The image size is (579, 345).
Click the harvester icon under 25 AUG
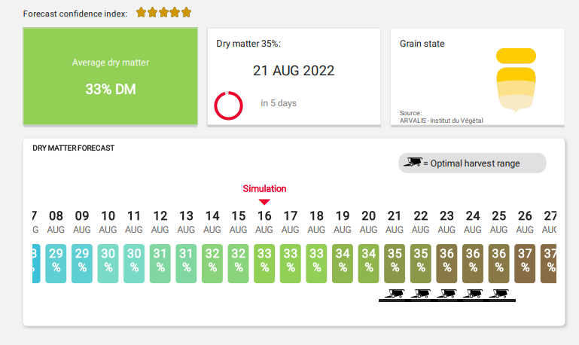pos(499,292)
